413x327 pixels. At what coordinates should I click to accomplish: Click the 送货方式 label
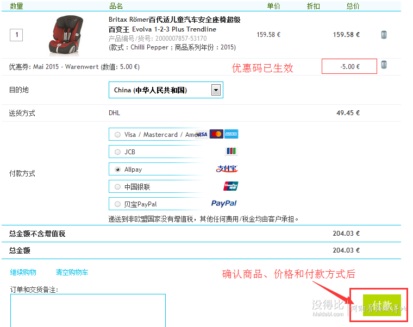click(x=22, y=113)
